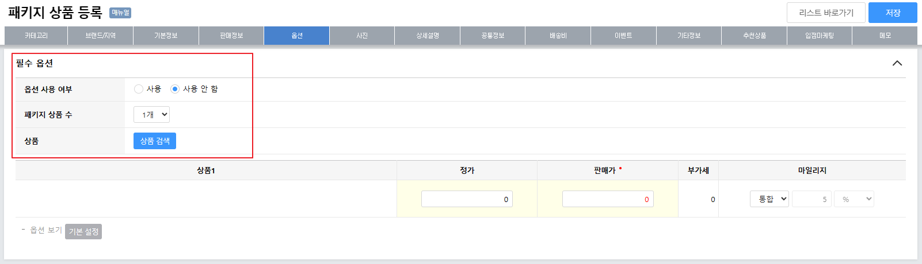Select the 사용 radio button
922x264 pixels.
[139, 89]
